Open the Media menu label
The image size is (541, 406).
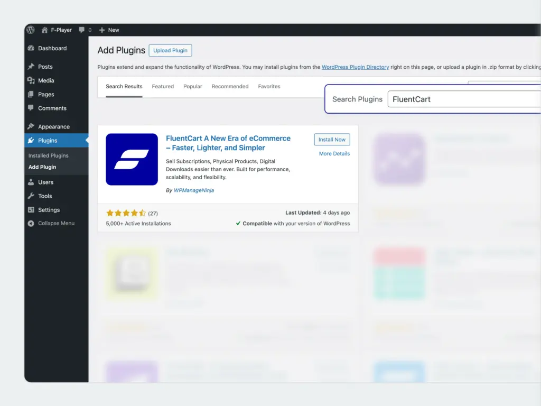coord(46,80)
